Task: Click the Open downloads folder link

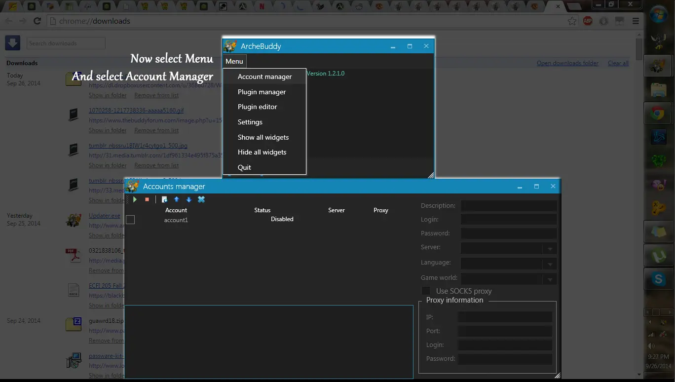Action: pos(567,63)
